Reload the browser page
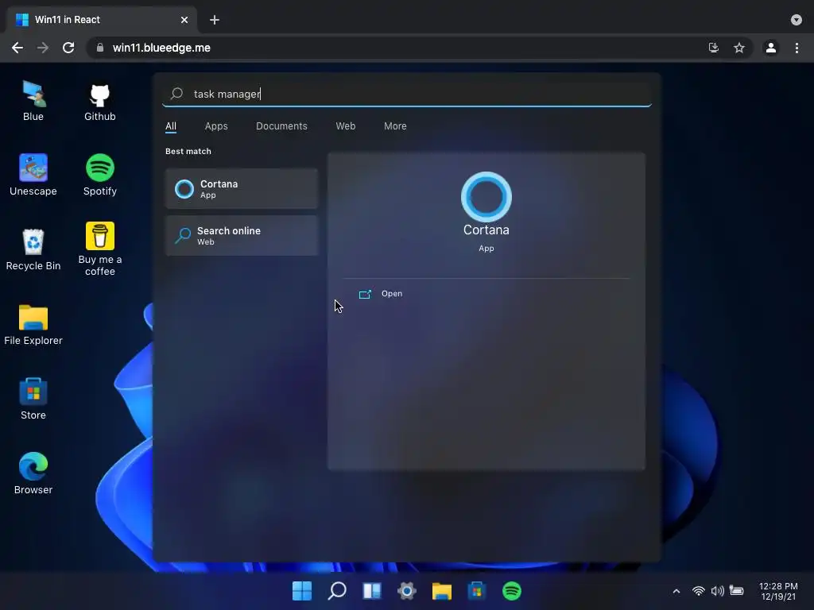Screen dimensions: 814x610 [68, 48]
